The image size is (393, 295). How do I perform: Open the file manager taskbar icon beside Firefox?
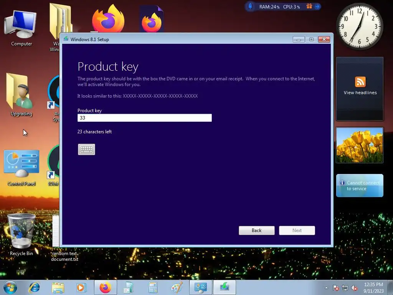coord(129,287)
